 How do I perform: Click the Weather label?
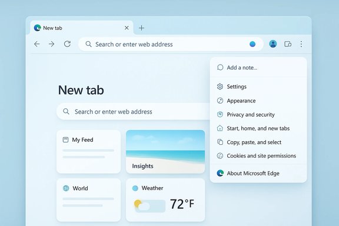(x=152, y=188)
